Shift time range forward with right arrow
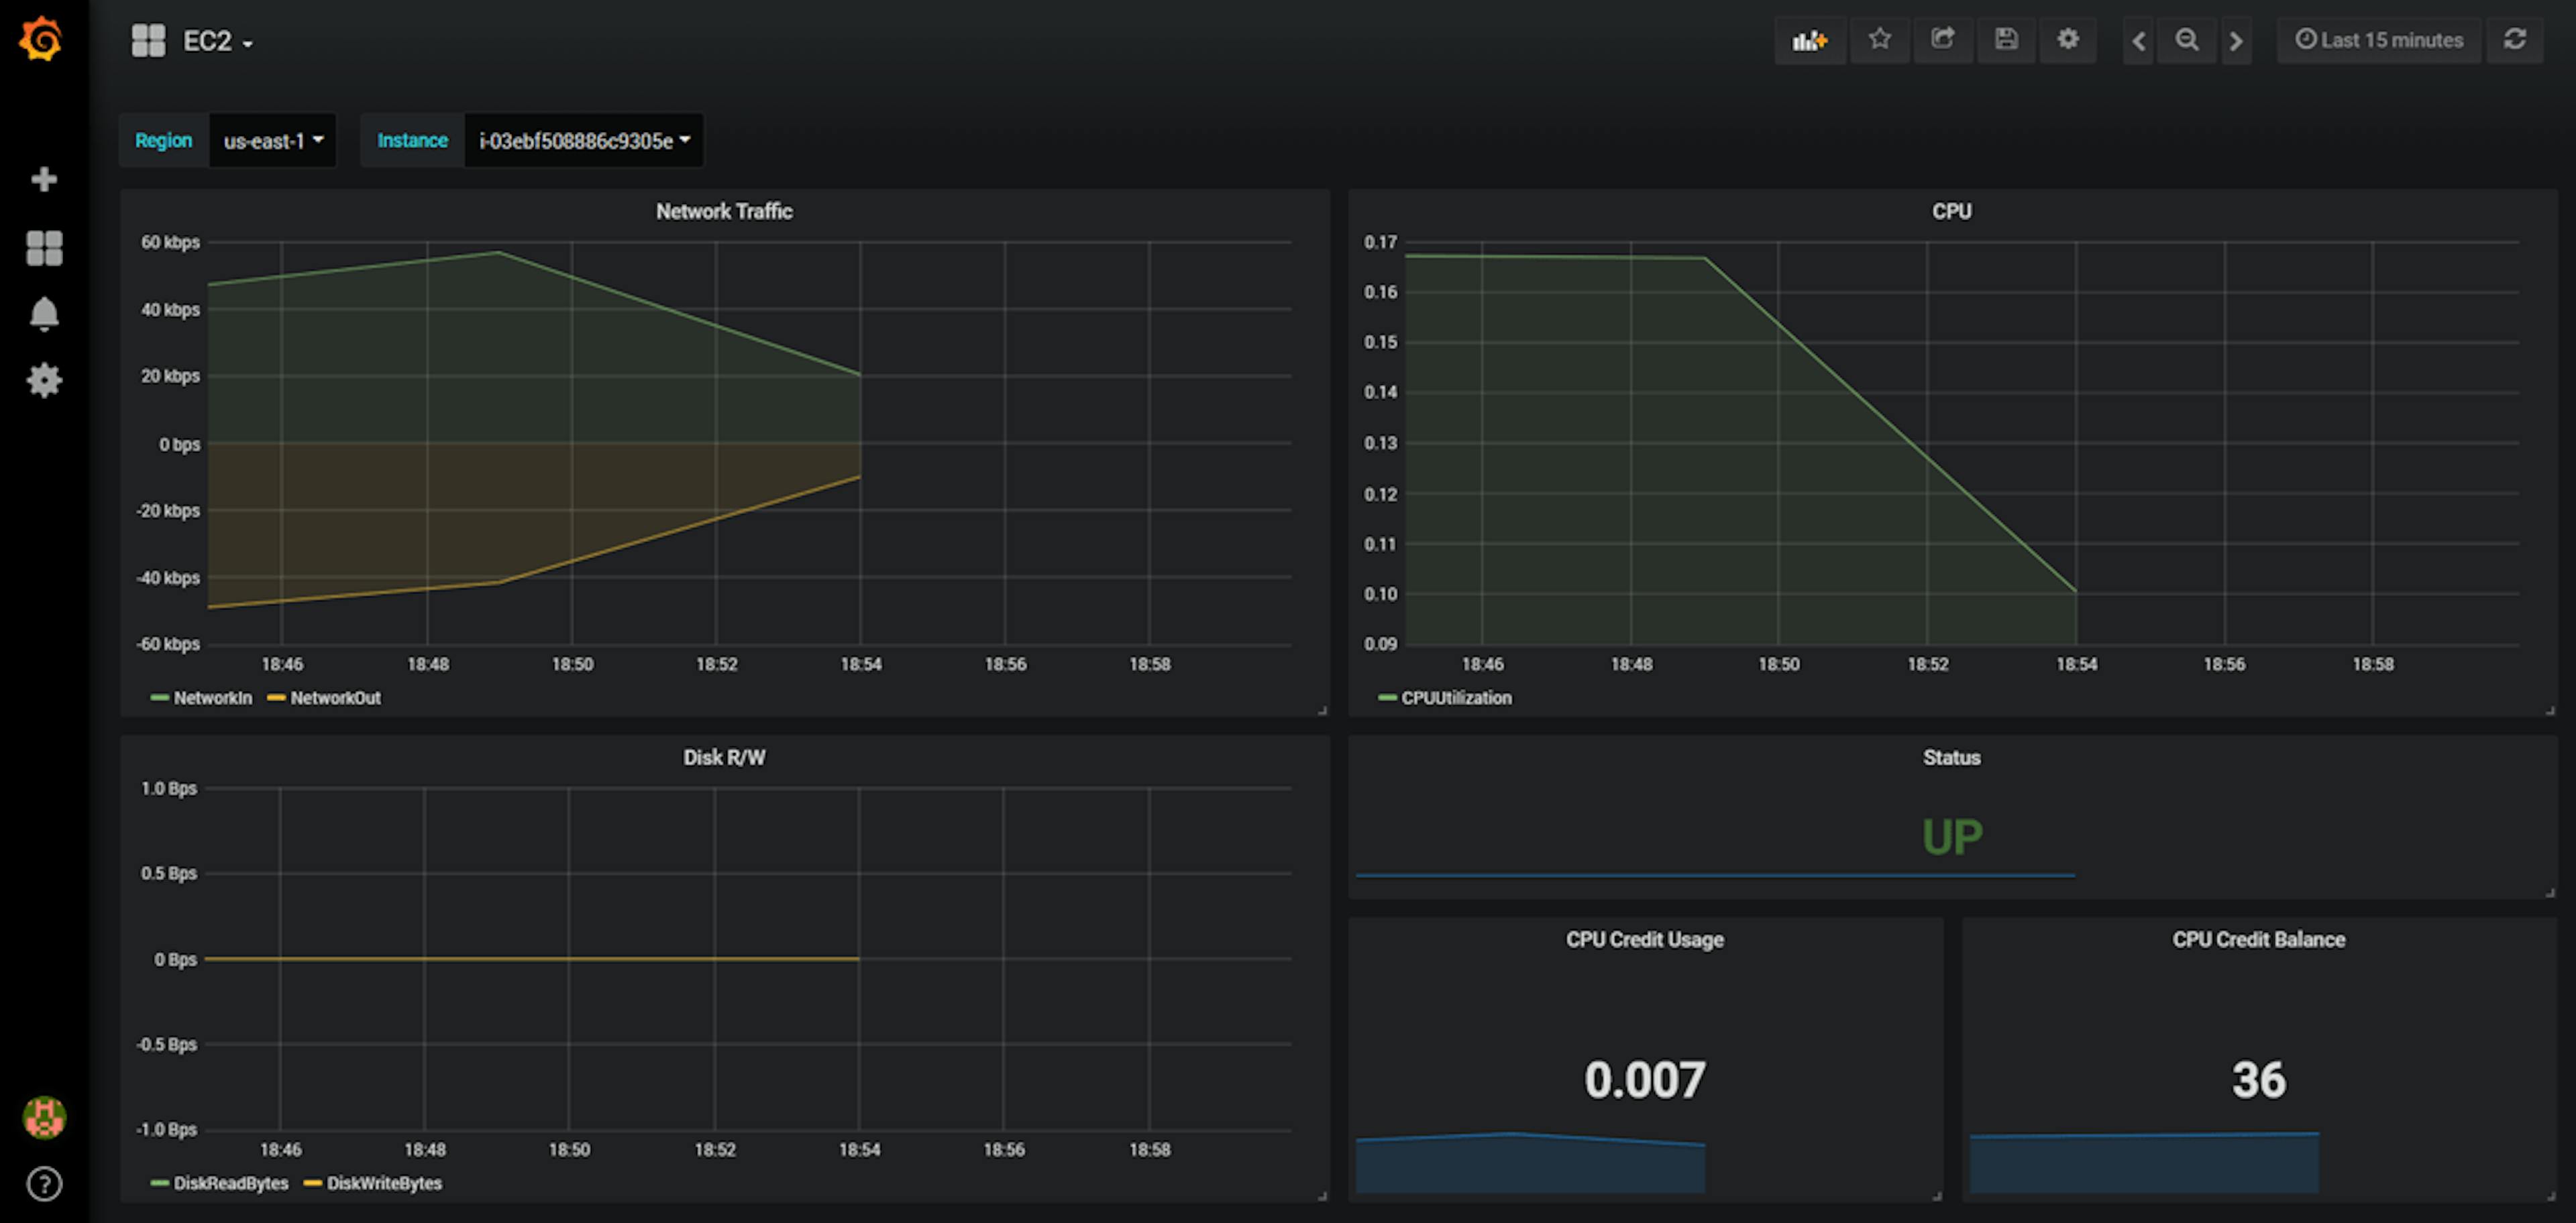The image size is (2576, 1223). (2236, 40)
